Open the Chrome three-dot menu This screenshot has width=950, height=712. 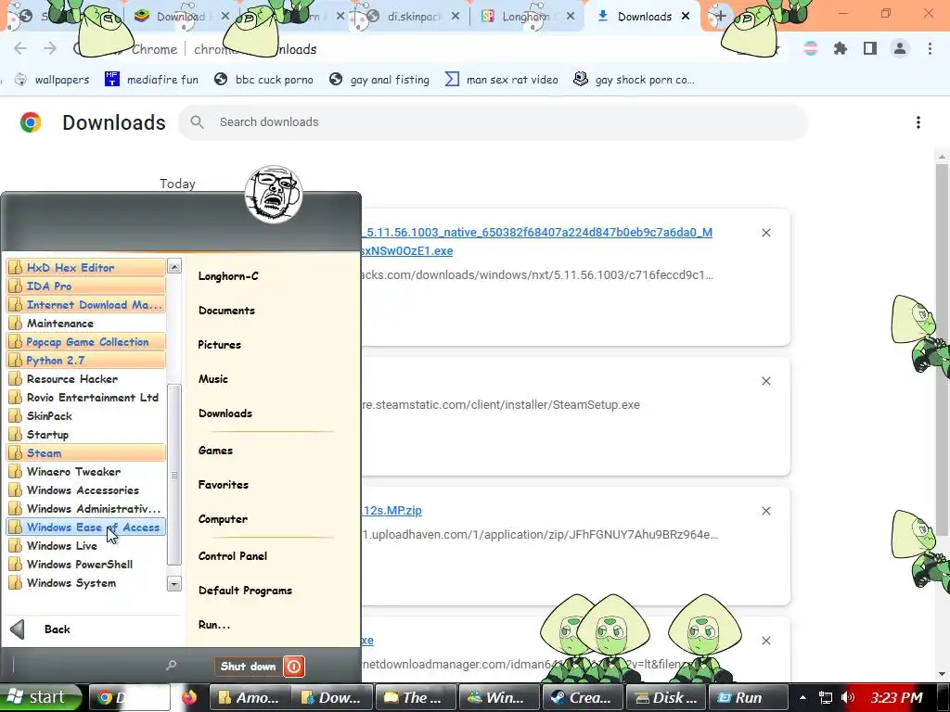(x=930, y=48)
